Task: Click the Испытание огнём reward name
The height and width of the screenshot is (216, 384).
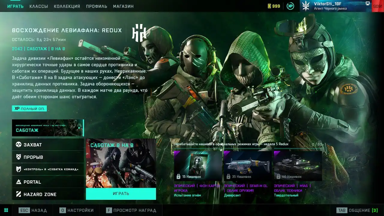Action: pos(187,195)
